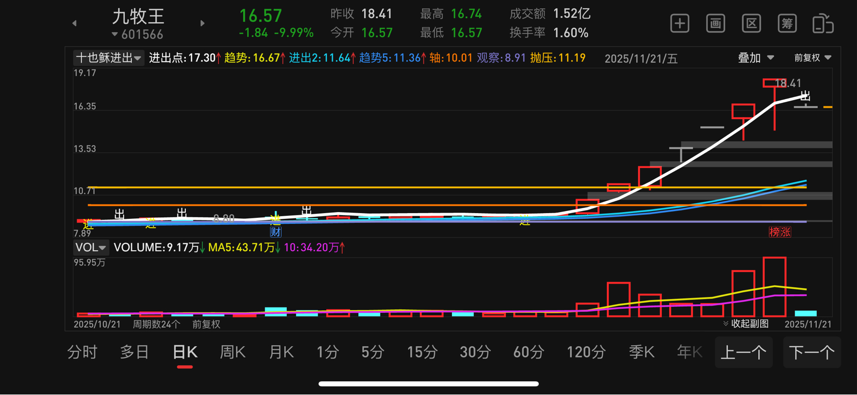Open the VOL sub-indicator dropdown
Image resolution: width=857 pixels, height=395 pixels.
pyautogui.click(x=91, y=248)
